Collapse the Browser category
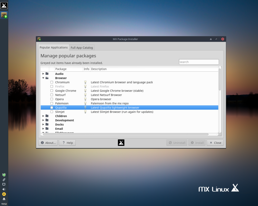This screenshot has width=258, height=206. tap(43, 78)
